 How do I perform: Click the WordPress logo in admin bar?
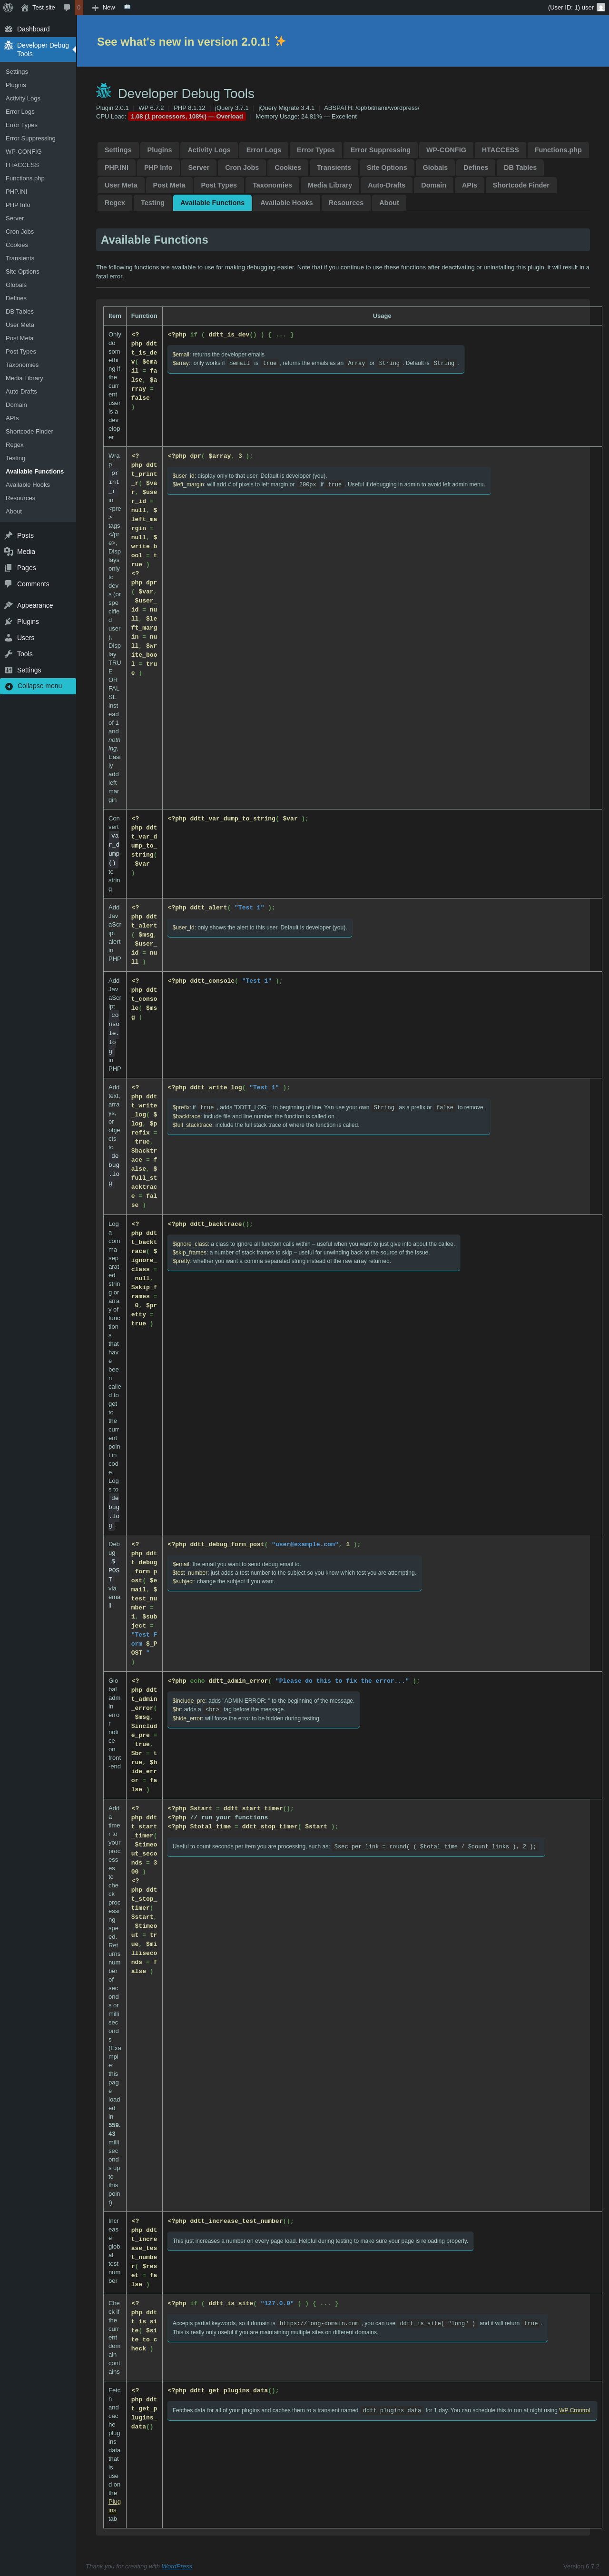[8, 7]
